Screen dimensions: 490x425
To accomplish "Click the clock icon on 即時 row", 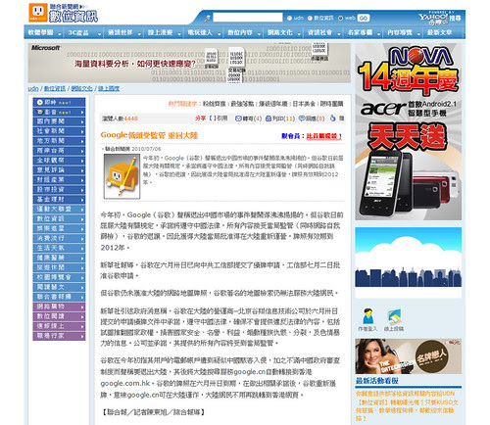I will [x=39, y=103].
